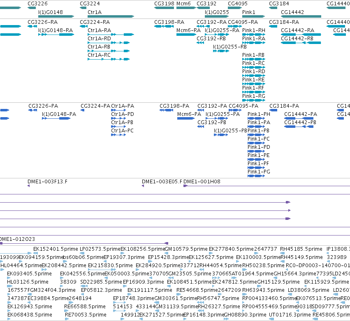Screen dimensions: 350x321
Task: Select EST EK130003.5prime
Action: click(x=258, y=257)
